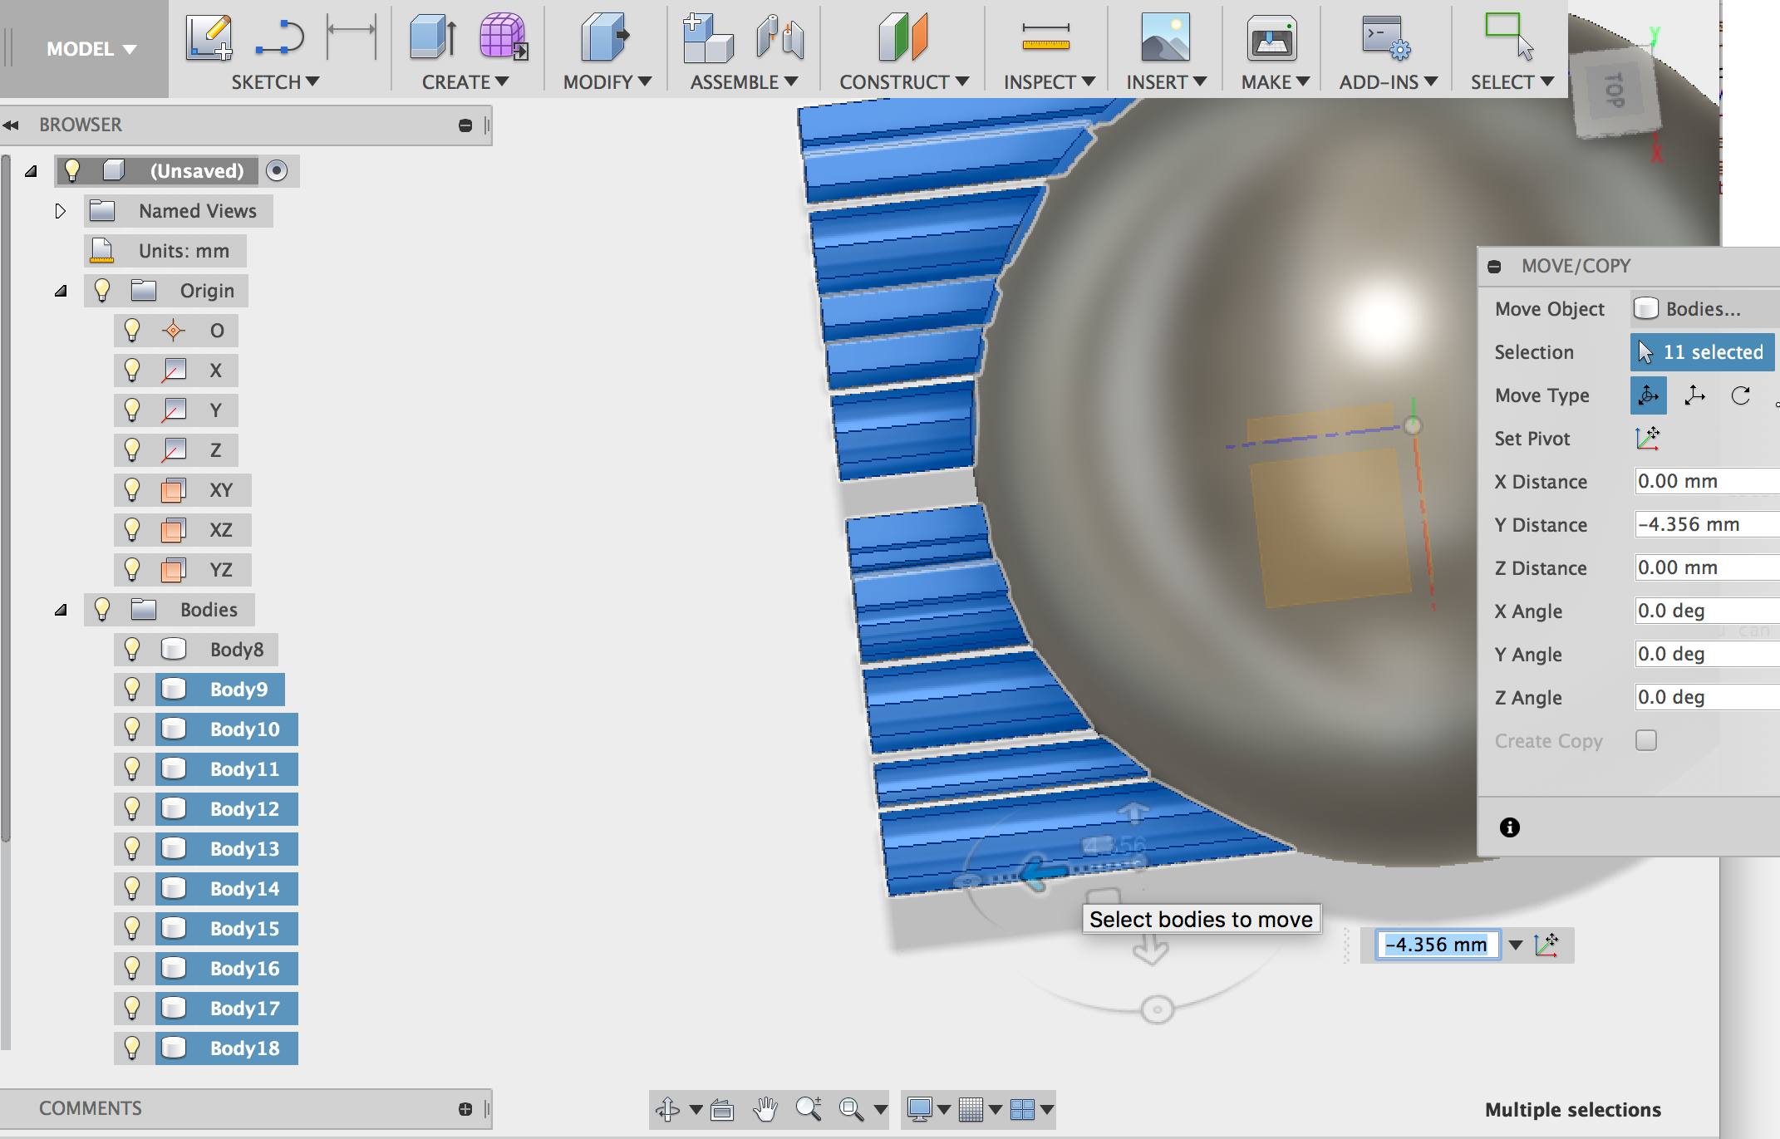Choose Rotate move type icon
The height and width of the screenshot is (1139, 1780).
pos(1741,395)
